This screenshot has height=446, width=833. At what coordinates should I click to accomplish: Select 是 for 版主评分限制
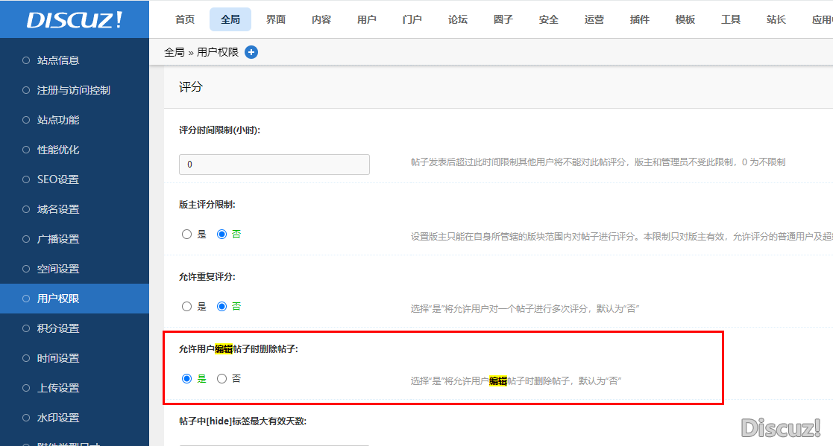(187, 234)
